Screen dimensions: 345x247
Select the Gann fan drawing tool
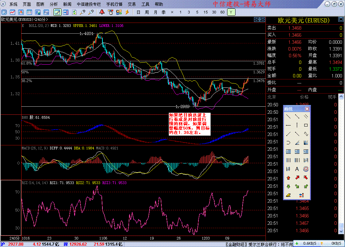[306, 143]
